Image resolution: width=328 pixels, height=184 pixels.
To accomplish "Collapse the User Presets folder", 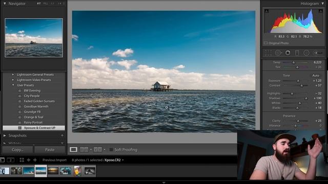I will [13, 85].
